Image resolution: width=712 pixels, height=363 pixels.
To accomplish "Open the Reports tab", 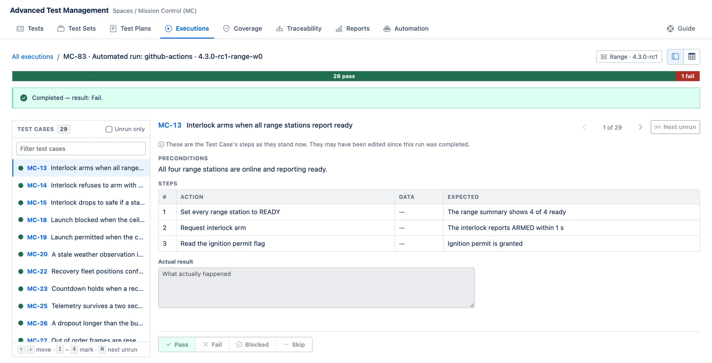I will (353, 29).
